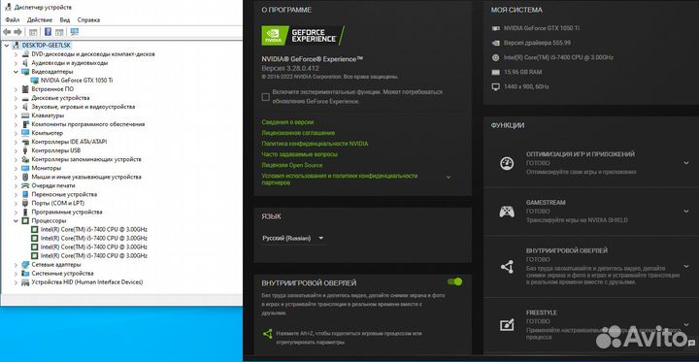The width and height of the screenshot is (699, 362).
Task: Click the GeForce Experience logo
Action: (303, 36)
